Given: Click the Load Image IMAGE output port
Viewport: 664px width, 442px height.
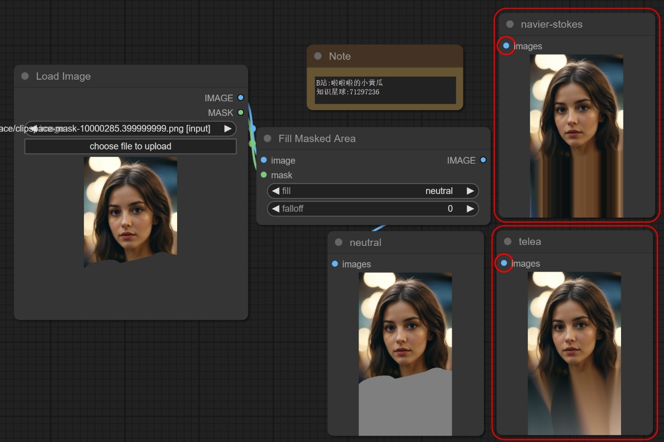Looking at the screenshot, I should [x=241, y=98].
